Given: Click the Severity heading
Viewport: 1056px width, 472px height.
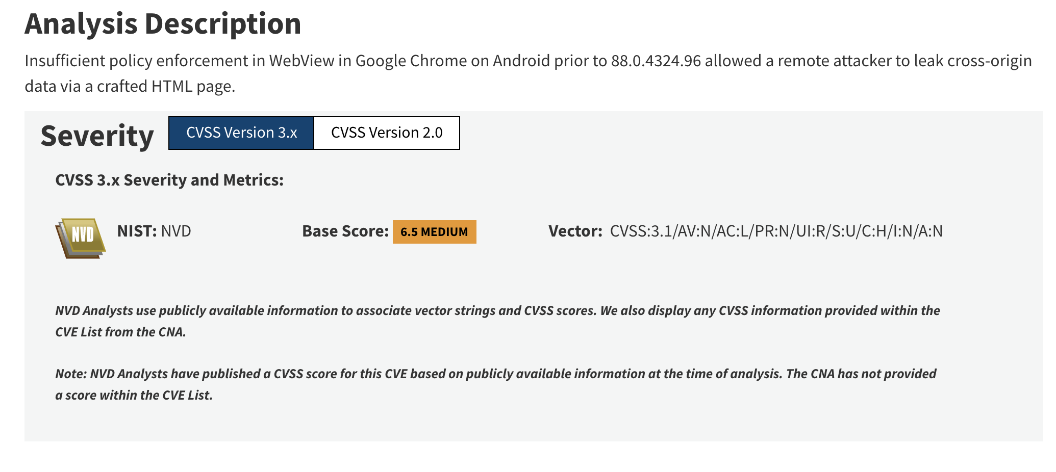Looking at the screenshot, I should 97,136.
